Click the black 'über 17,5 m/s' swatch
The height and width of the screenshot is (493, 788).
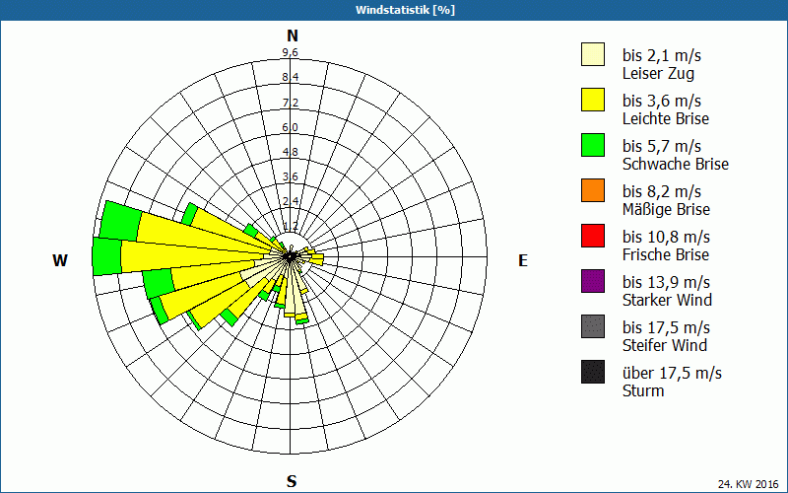tap(593, 372)
